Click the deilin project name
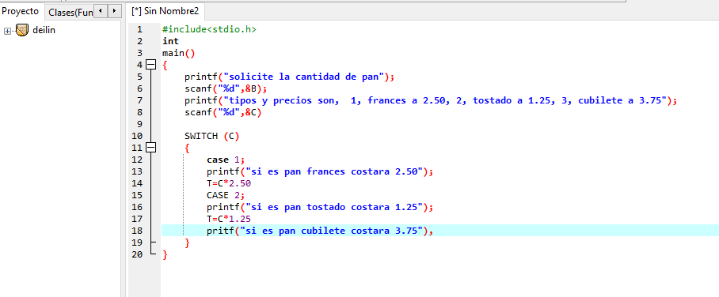This screenshot has height=297, width=719. pyautogui.click(x=44, y=30)
